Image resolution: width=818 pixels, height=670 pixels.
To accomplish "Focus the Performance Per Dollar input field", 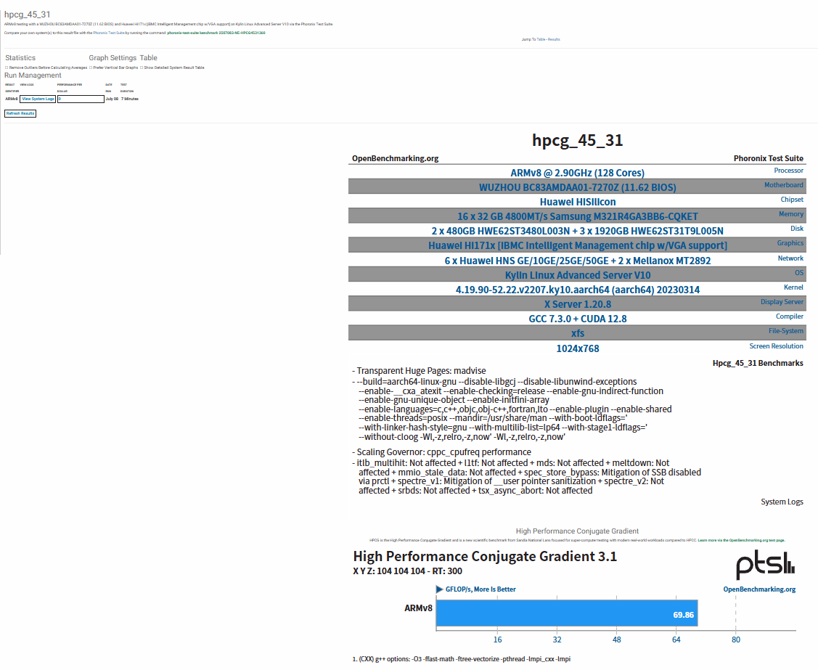I will click(x=80, y=99).
